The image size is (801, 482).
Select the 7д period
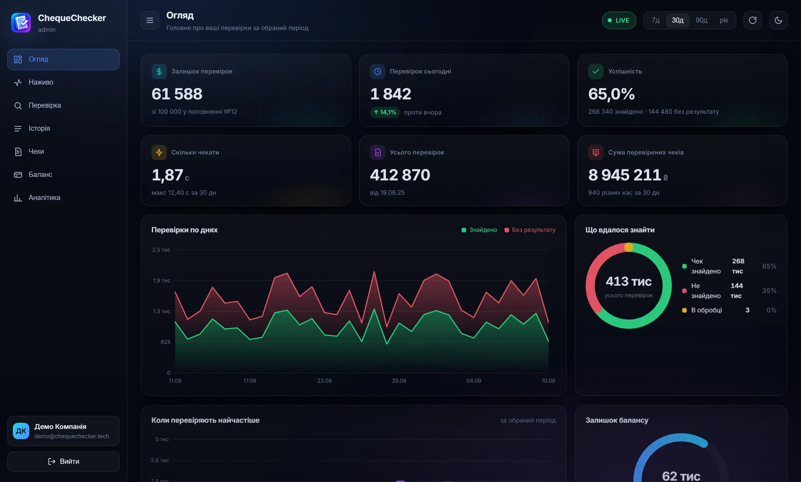pyautogui.click(x=656, y=20)
